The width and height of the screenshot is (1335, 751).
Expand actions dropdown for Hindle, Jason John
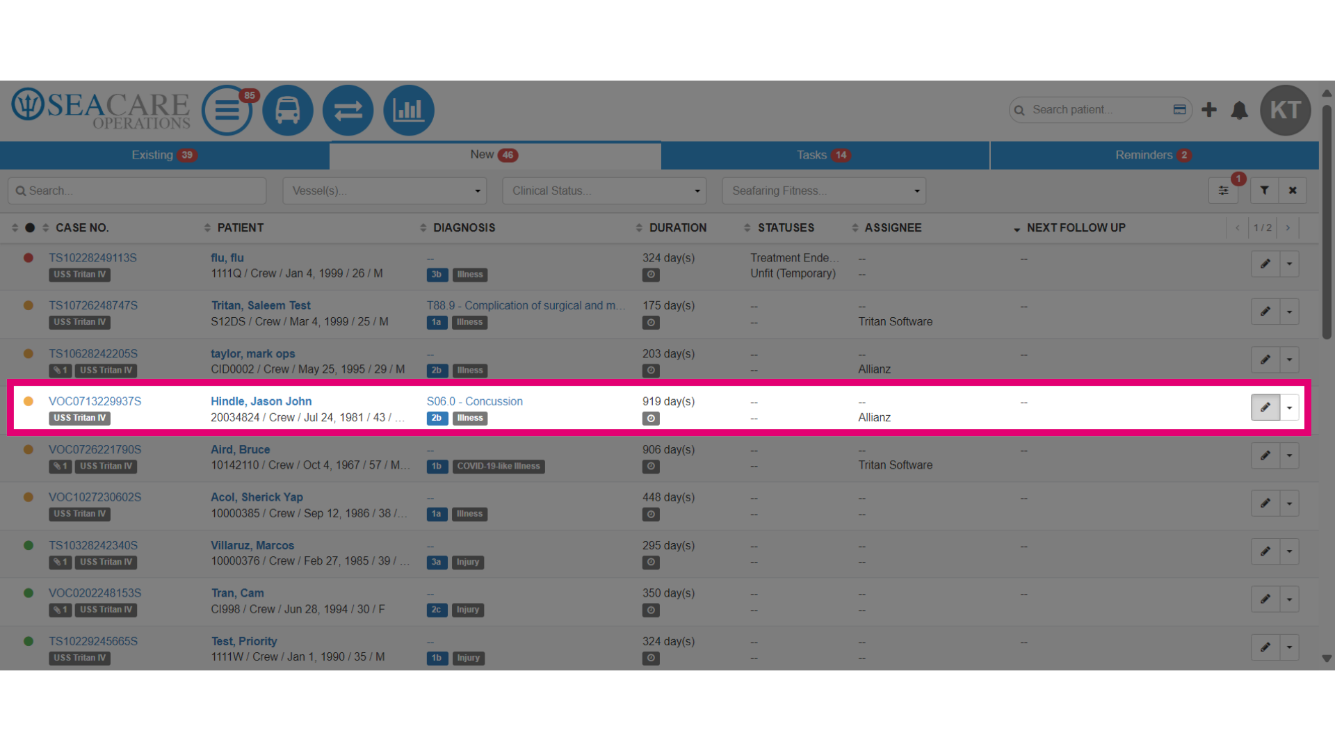pyautogui.click(x=1290, y=407)
